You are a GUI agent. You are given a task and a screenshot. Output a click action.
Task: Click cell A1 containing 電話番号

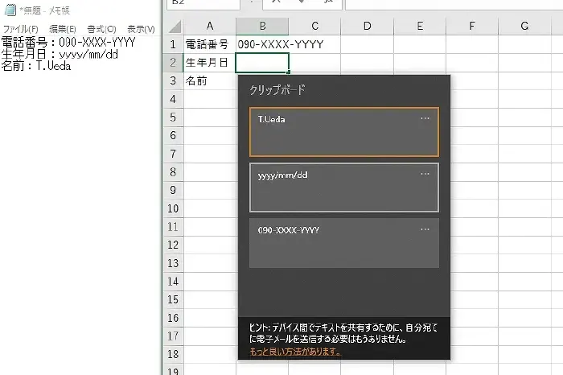210,44
